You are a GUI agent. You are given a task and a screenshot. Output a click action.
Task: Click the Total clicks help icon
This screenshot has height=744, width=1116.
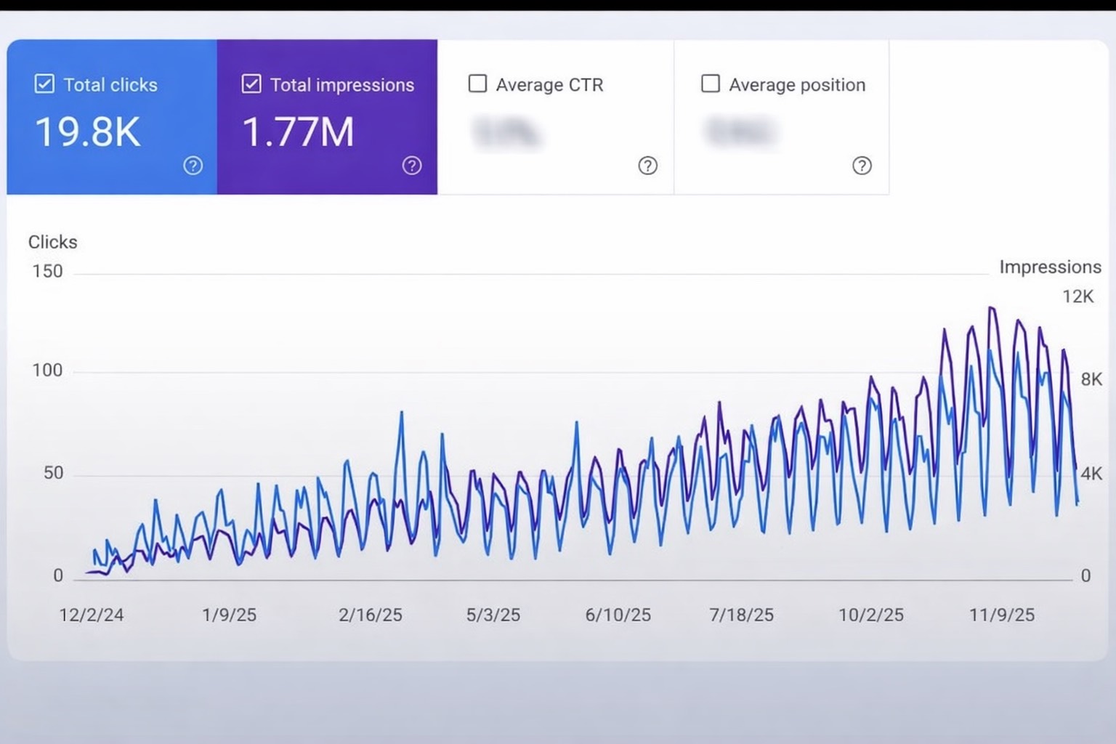[x=192, y=166]
